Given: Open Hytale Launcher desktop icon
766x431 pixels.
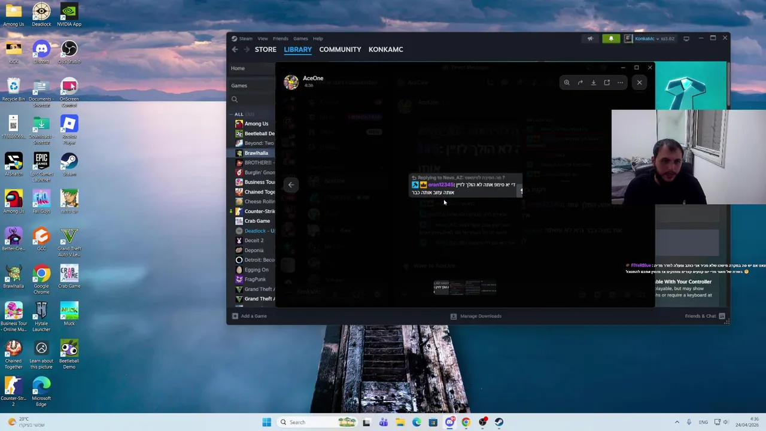Looking at the screenshot, I should point(41,317).
